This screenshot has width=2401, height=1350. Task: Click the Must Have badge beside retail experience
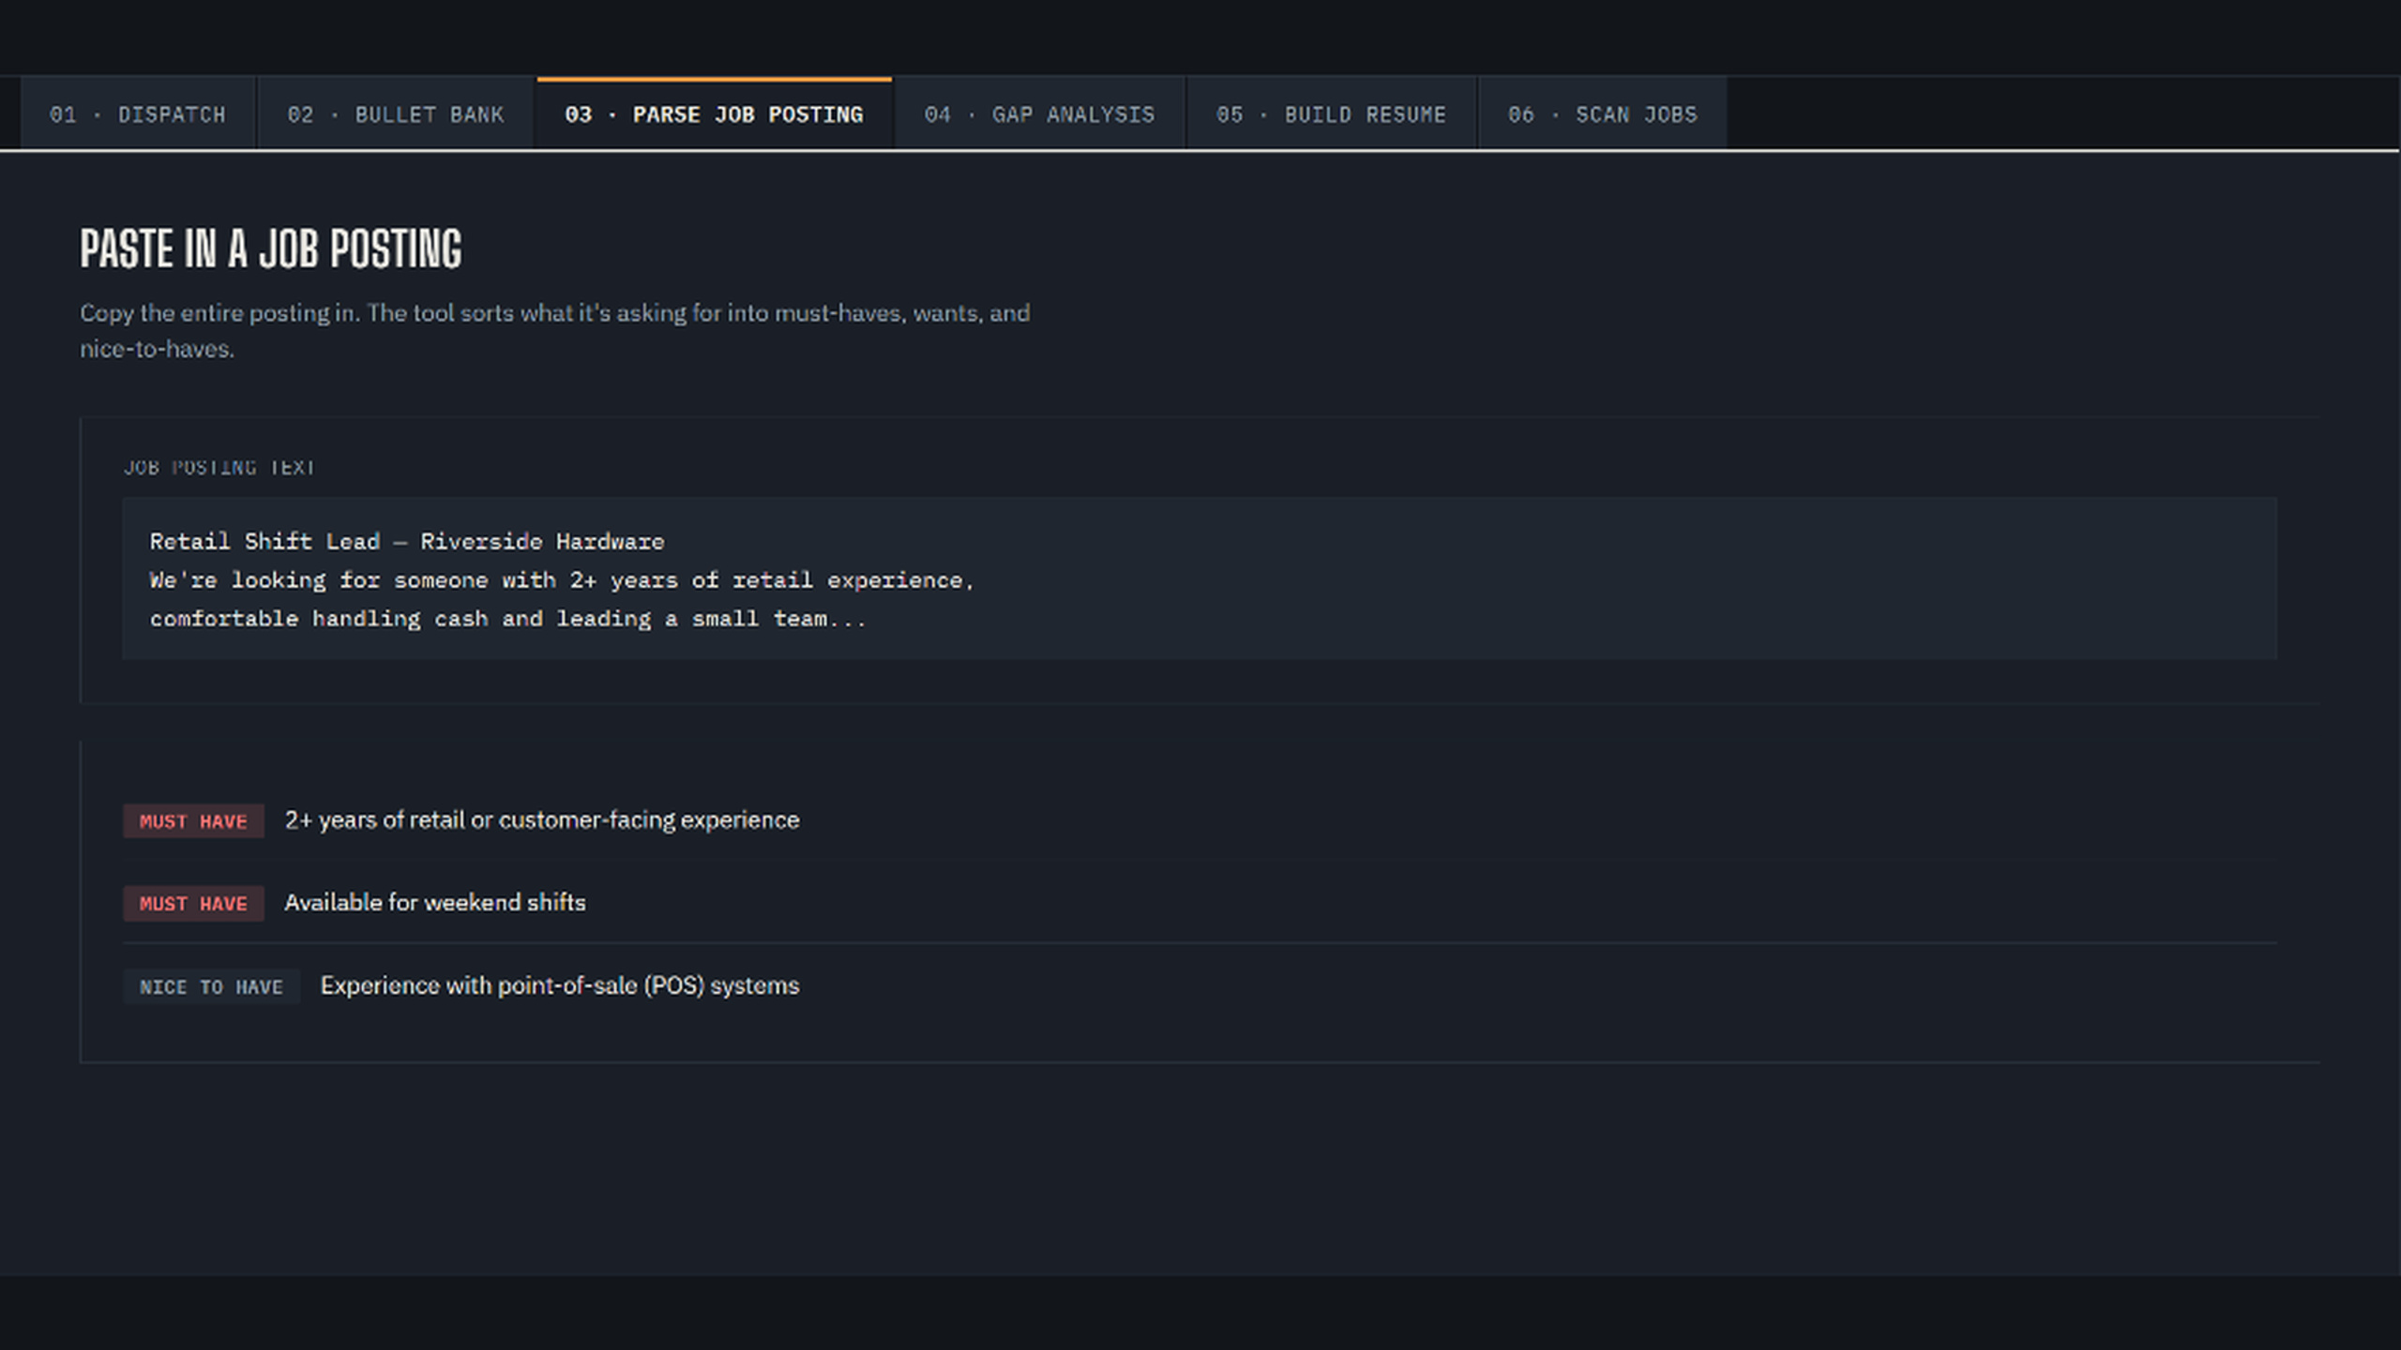tap(193, 821)
